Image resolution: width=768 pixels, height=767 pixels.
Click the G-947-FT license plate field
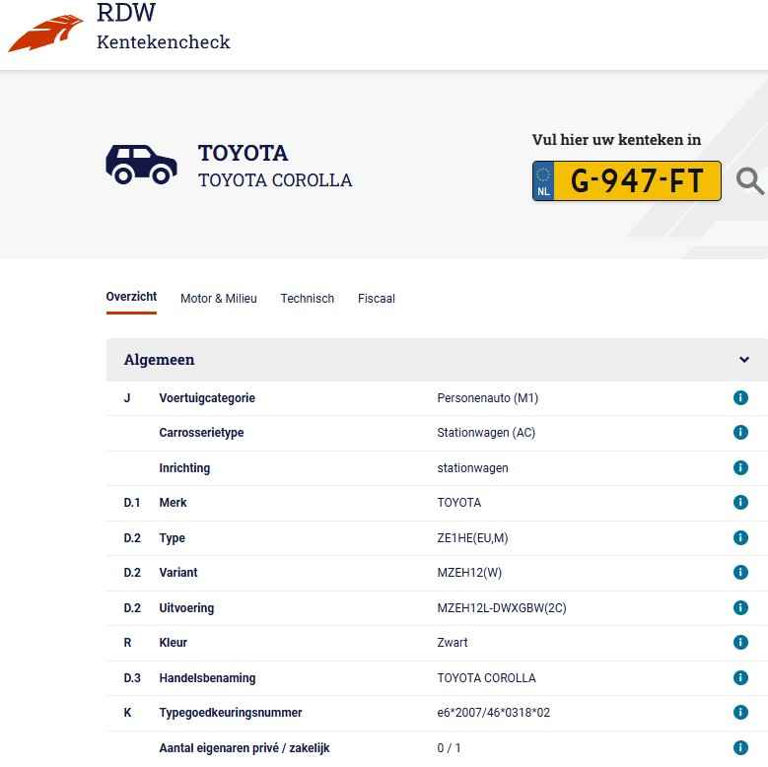click(636, 181)
